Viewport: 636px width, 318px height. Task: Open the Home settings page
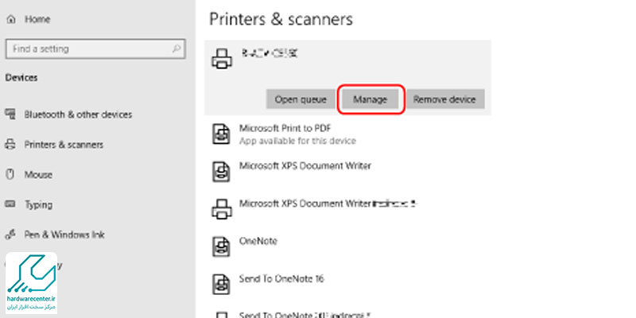coord(37,19)
